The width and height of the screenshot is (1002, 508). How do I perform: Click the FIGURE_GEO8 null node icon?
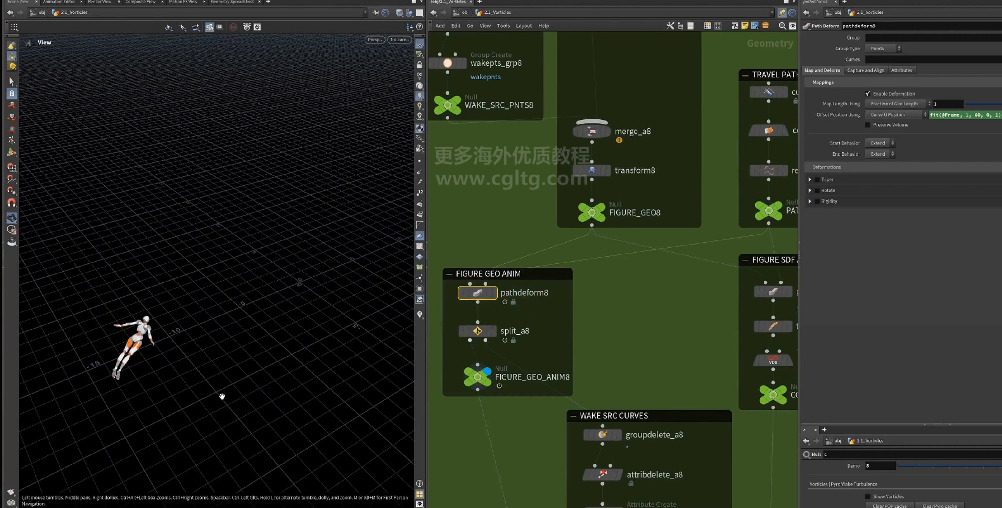point(592,212)
